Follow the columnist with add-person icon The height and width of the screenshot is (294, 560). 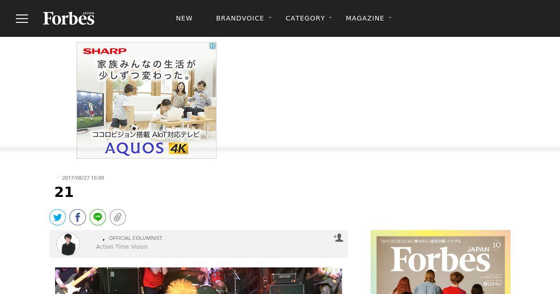338,238
